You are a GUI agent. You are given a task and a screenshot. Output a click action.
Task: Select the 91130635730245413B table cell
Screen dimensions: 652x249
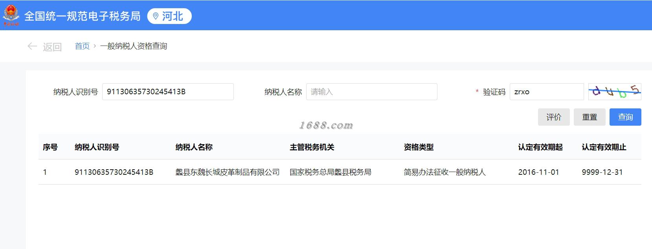tap(114, 172)
